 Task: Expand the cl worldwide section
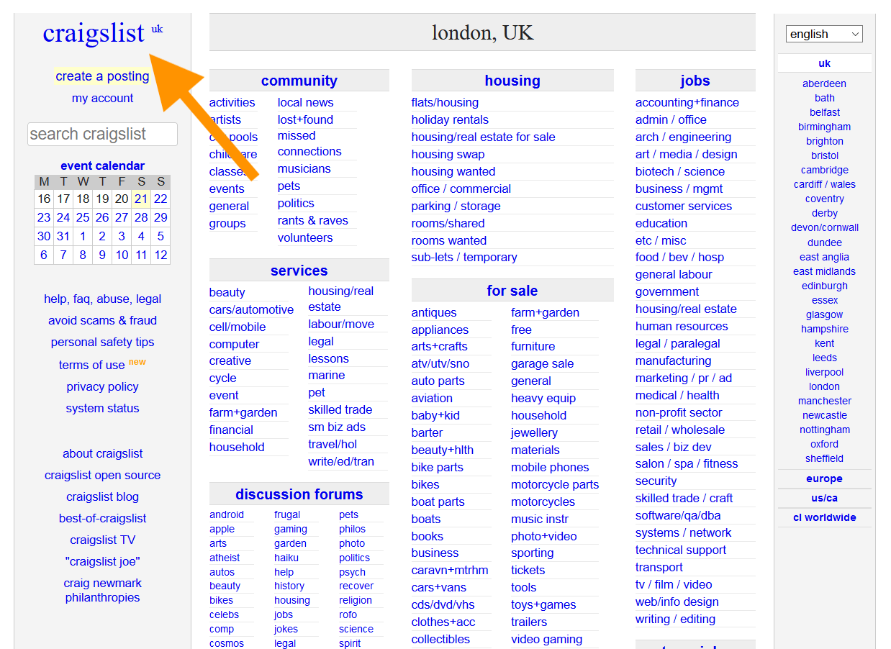(824, 517)
